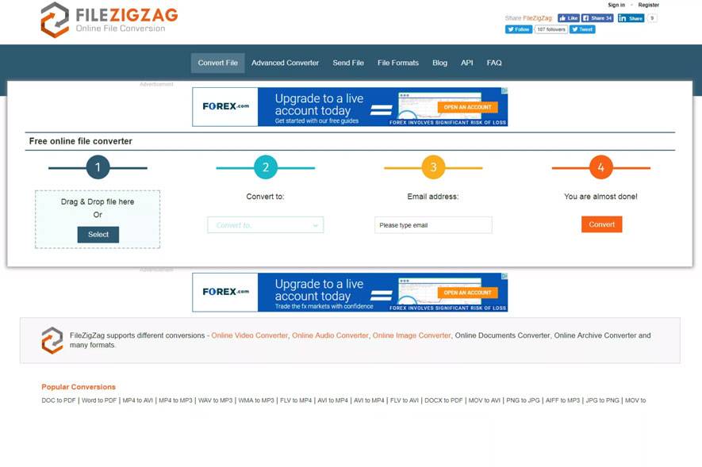Viewport: 702px width, 467px height.
Task: Click the LinkedIn Share button
Action: [x=631, y=18]
